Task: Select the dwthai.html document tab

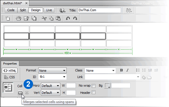Action: 12,3
